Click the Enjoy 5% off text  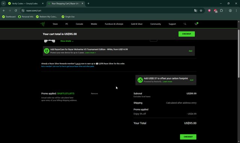pyautogui.click(x=140, y=114)
